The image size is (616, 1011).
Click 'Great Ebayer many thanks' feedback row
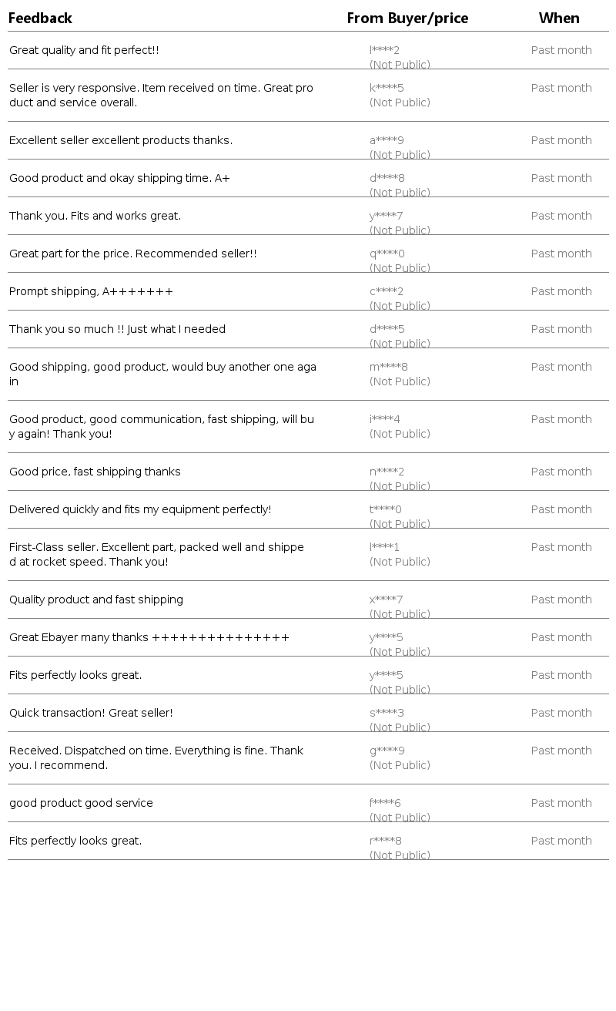tap(149, 637)
